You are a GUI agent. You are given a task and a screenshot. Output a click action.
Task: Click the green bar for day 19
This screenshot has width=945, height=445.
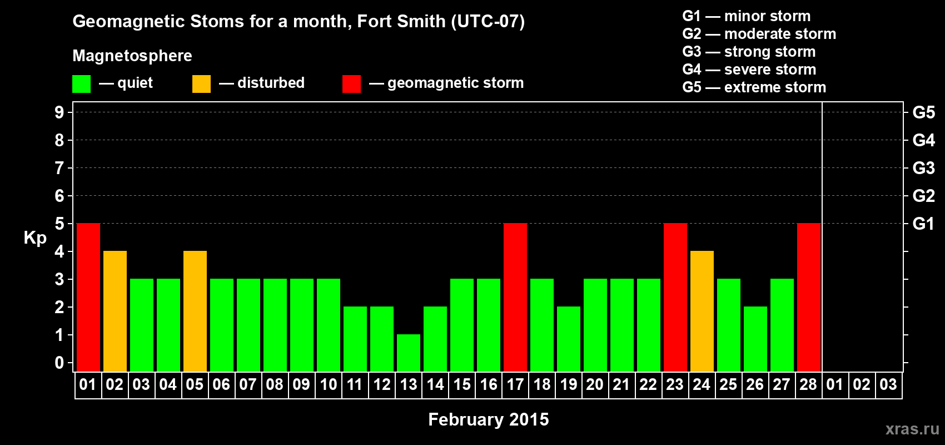point(569,339)
